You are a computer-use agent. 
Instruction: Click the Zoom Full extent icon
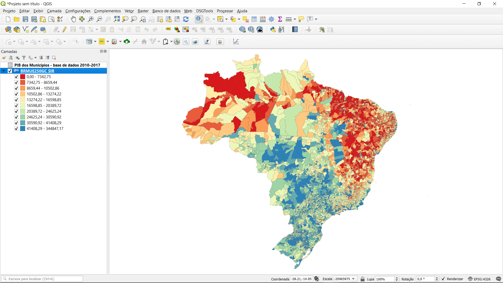(117, 19)
